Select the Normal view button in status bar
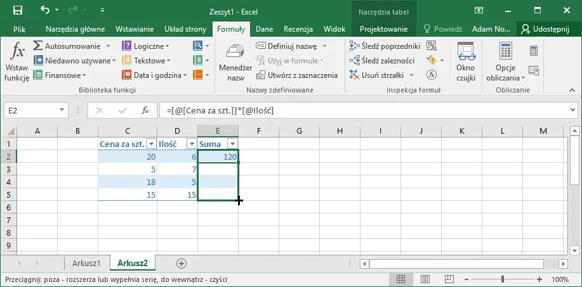582x287 pixels. (x=401, y=279)
